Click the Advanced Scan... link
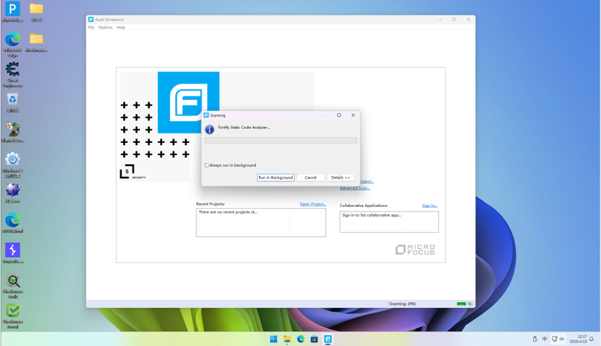Viewport: 601px width, 346px height. pos(354,188)
